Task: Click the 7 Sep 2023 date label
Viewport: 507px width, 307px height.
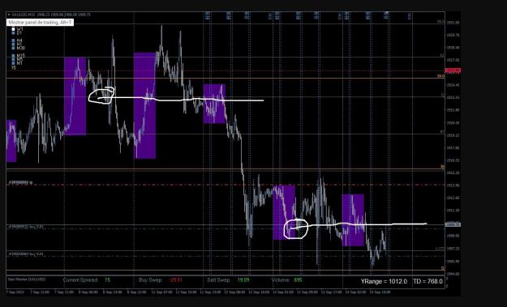Action: pyautogui.click(x=15, y=292)
